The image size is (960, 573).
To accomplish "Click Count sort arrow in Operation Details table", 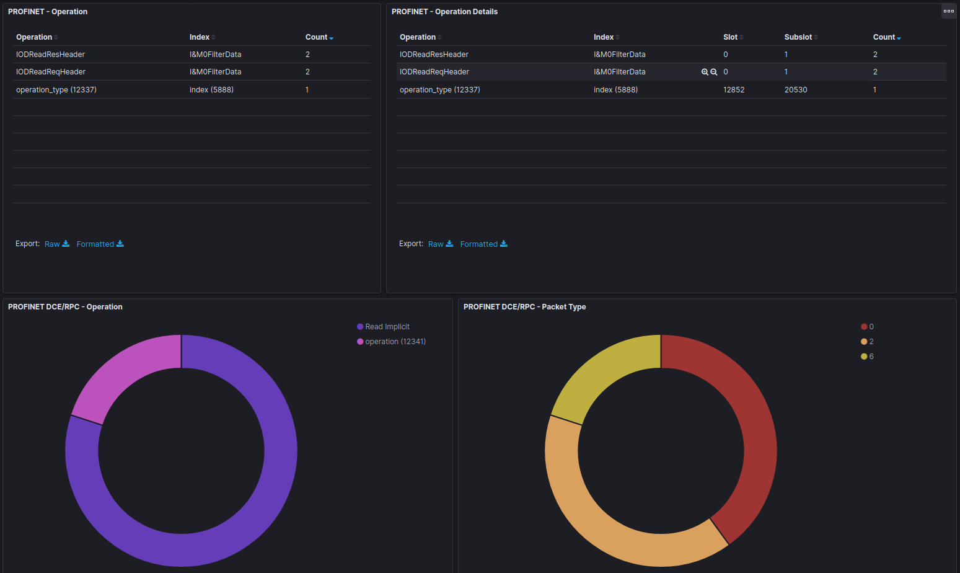I will (x=899, y=38).
